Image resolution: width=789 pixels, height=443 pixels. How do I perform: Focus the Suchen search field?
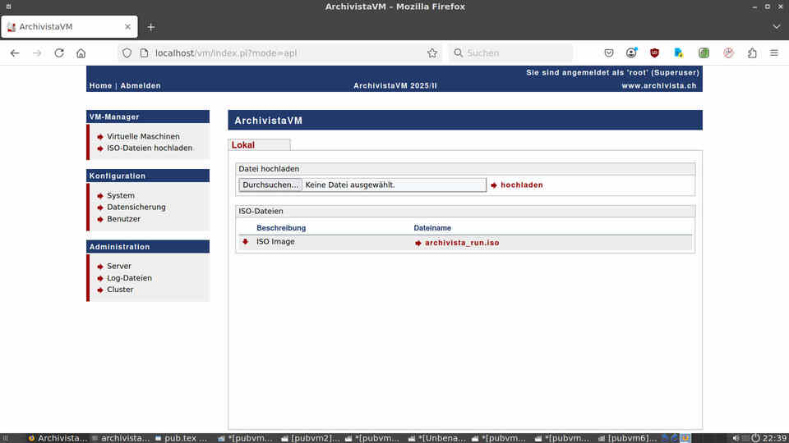510,53
